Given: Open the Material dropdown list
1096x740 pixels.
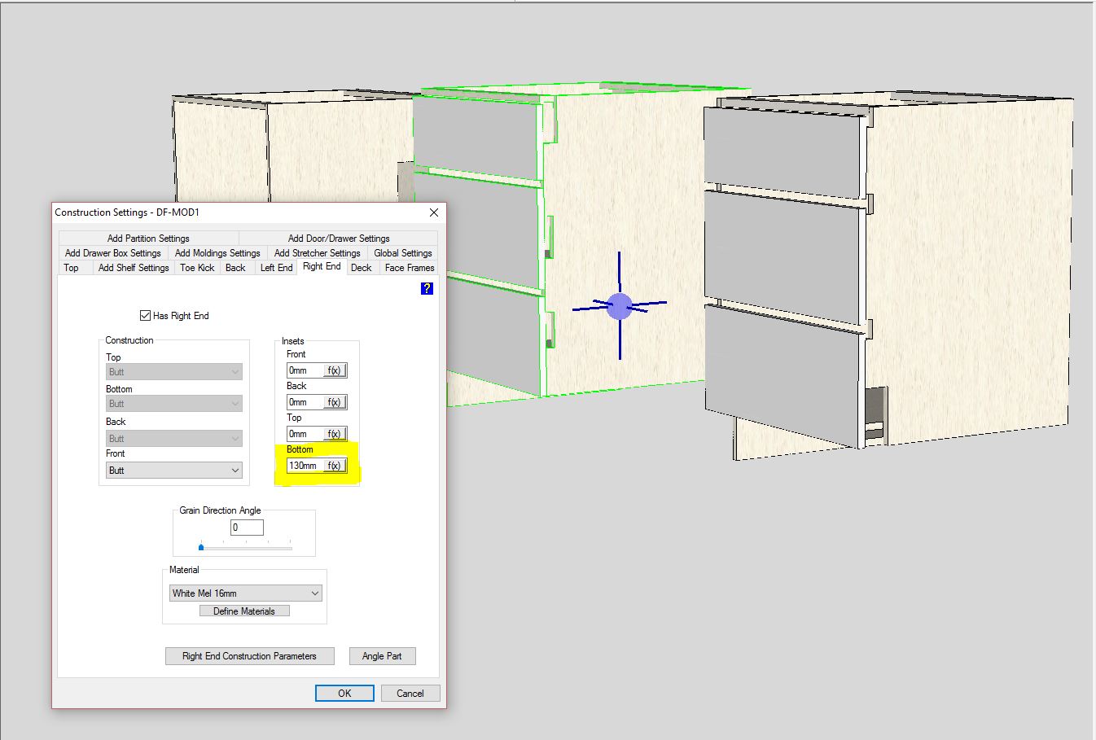Looking at the screenshot, I should pyautogui.click(x=315, y=593).
